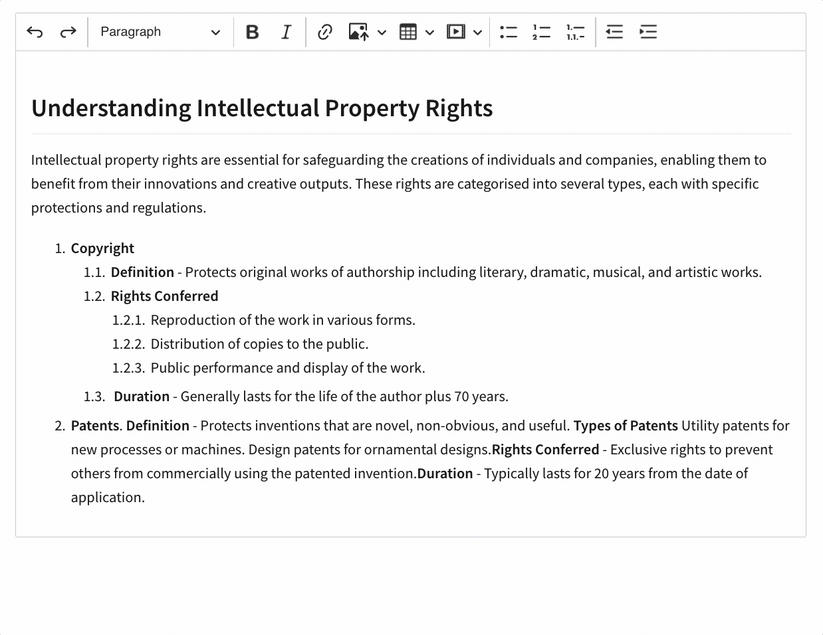Toggle the numbered list

(542, 32)
